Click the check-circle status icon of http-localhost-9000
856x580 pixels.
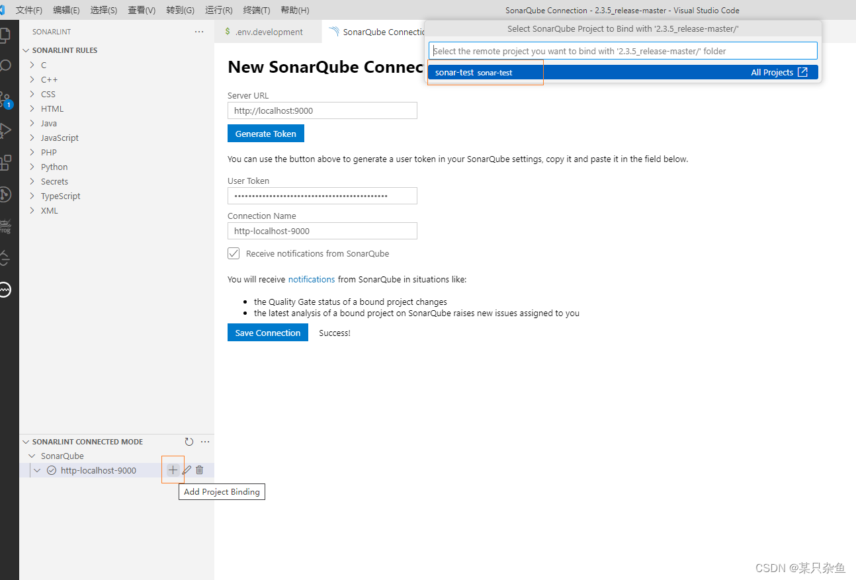click(52, 470)
